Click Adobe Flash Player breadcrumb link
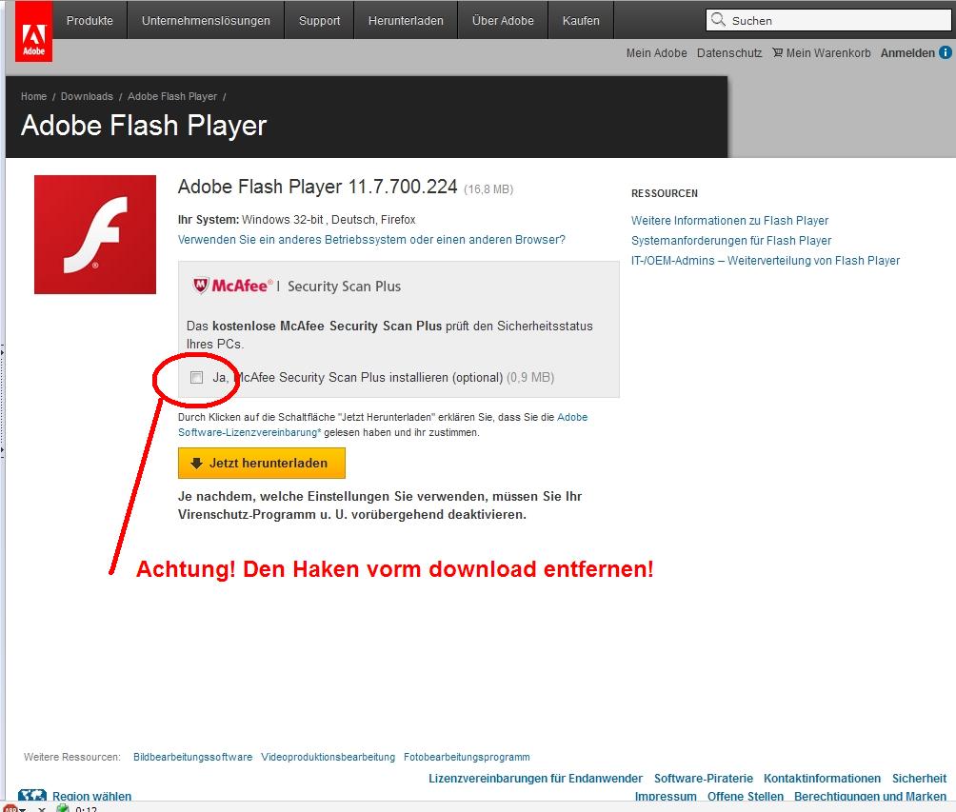Image resolution: width=956 pixels, height=812 pixels. click(x=172, y=96)
